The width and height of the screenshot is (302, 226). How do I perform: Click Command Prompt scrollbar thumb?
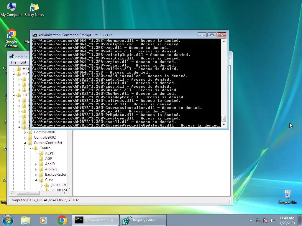(224, 119)
